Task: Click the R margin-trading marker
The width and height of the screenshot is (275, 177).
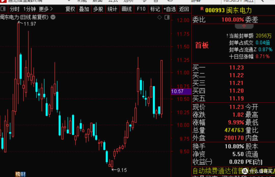Action: tap(202, 9)
